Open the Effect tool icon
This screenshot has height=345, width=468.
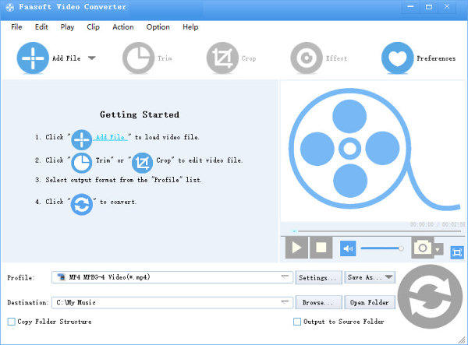click(x=307, y=58)
